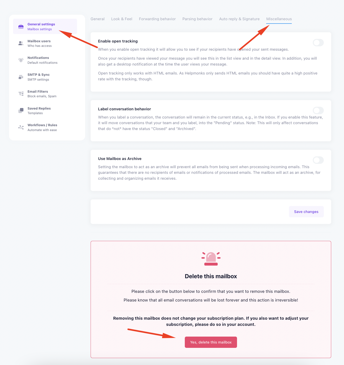Open the Forwarding behavior tab
This screenshot has height=365, width=344.
[157, 19]
